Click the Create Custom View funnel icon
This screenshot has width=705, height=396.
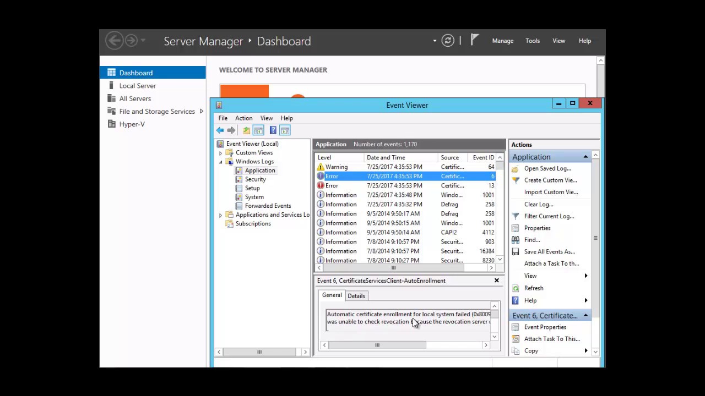(x=516, y=180)
